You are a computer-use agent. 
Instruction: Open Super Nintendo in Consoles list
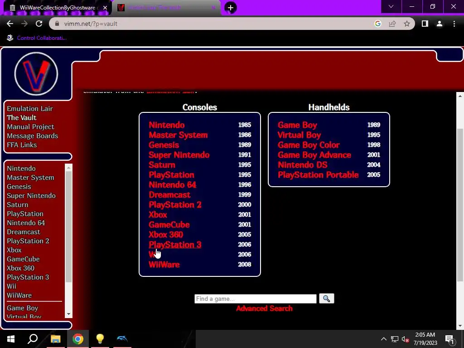click(x=179, y=155)
